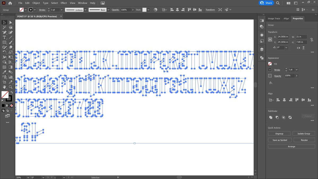Set paint mode to None in toolbar
This screenshot has height=179, width=318.
pos(12,106)
